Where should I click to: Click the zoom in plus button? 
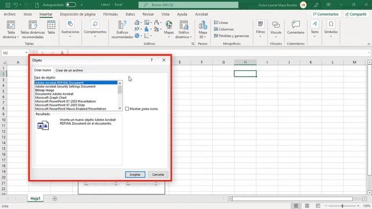[358, 206]
